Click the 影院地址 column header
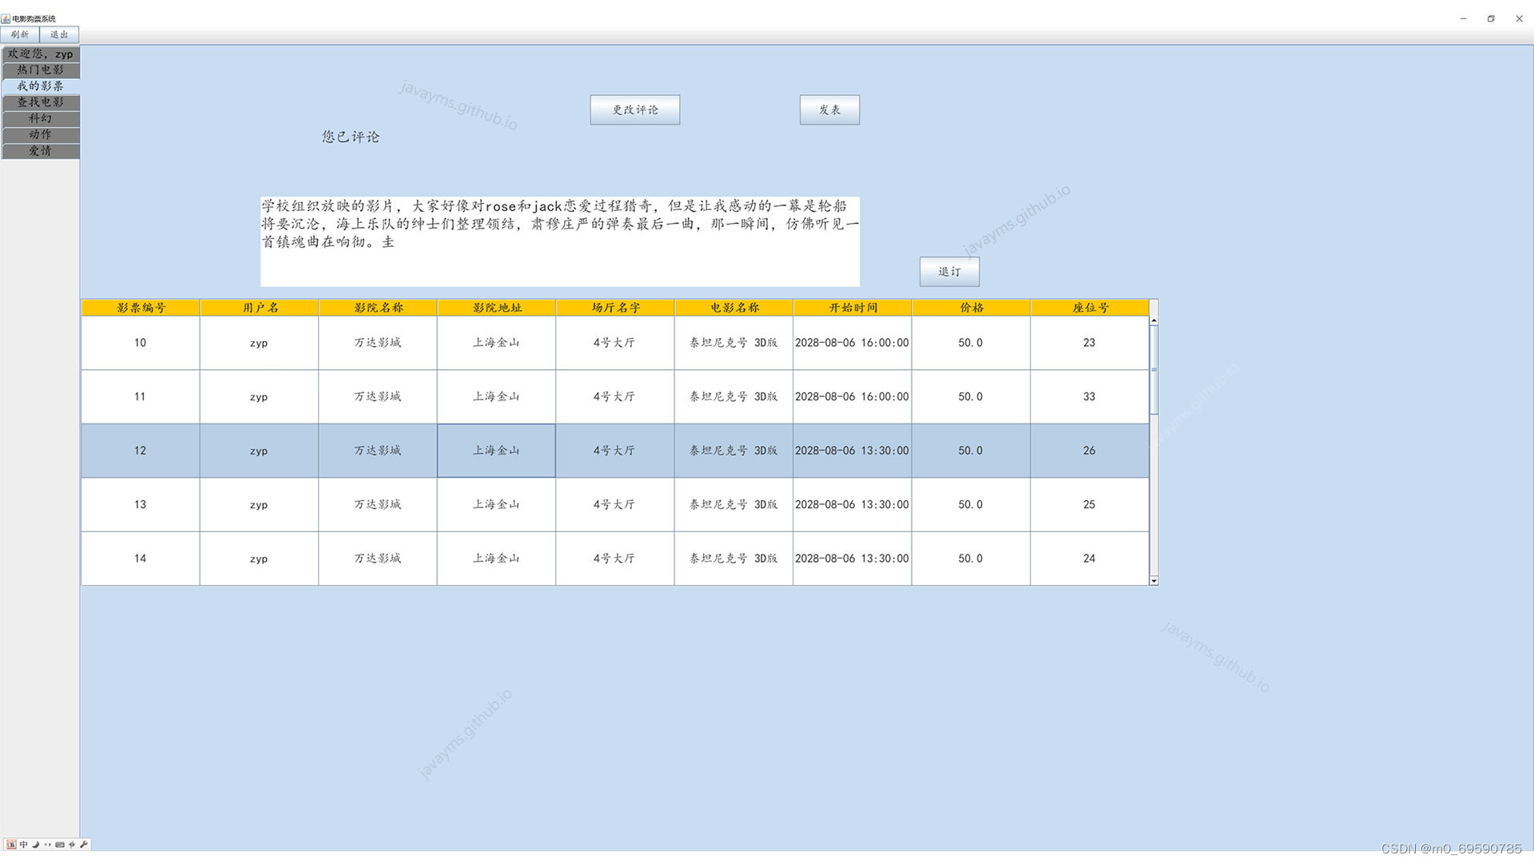The image size is (1534, 863). point(497,308)
